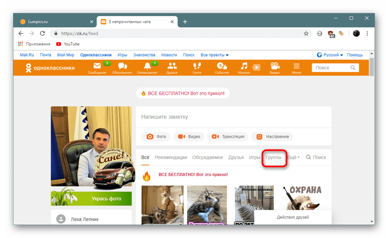Image resolution: width=388 pixels, height=238 pixels.
Task: Select the Друзья feed tab
Action: point(236,157)
